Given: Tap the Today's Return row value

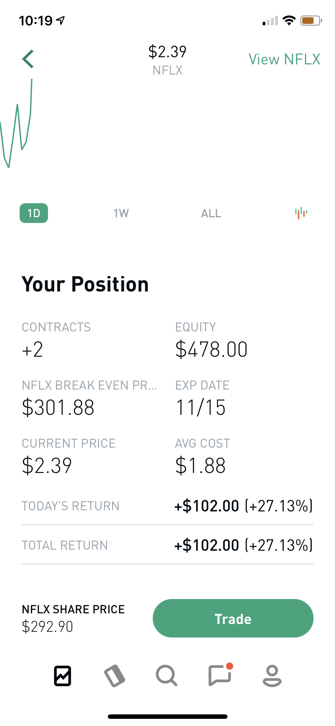Looking at the screenshot, I should point(243,506).
